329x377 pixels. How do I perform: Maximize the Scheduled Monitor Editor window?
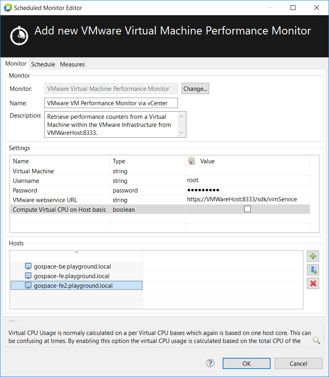point(293,8)
